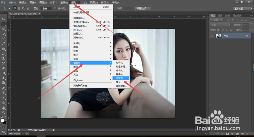Open the 不透明度 opacity slider arrow
The width and height of the screenshot is (254, 137).
(251, 25)
